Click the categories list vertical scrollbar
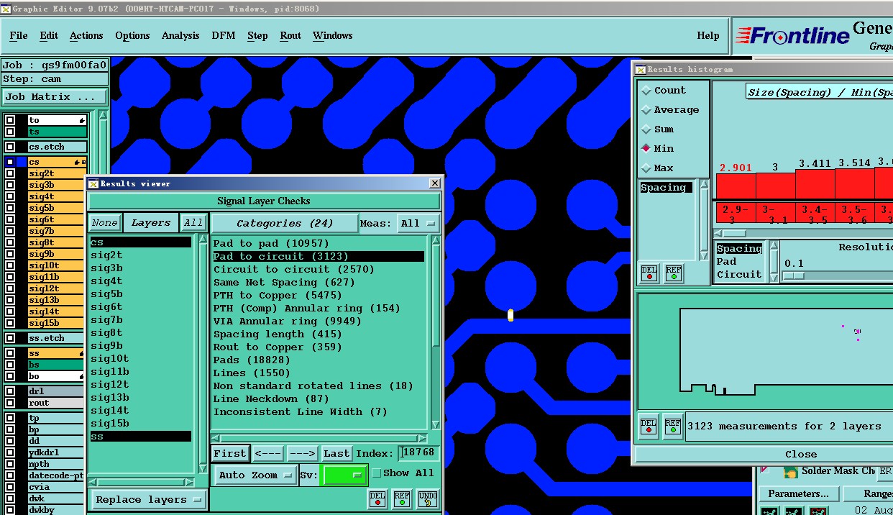The height and width of the screenshot is (515, 893). click(436, 332)
